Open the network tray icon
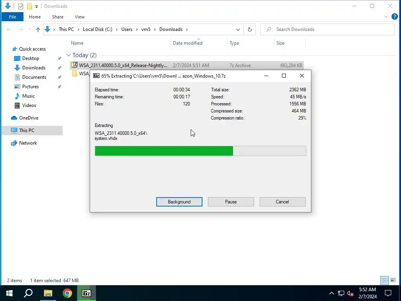401x301 pixels. click(341, 293)
